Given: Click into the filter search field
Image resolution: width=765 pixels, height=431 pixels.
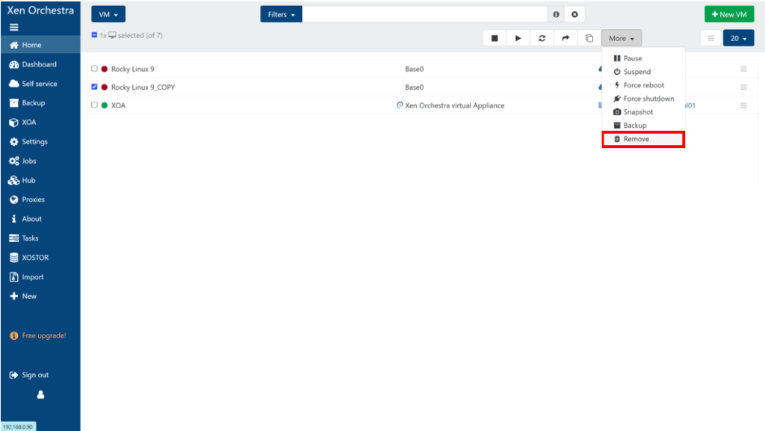Looking at the screenshot, I should (x=424, y=15).
